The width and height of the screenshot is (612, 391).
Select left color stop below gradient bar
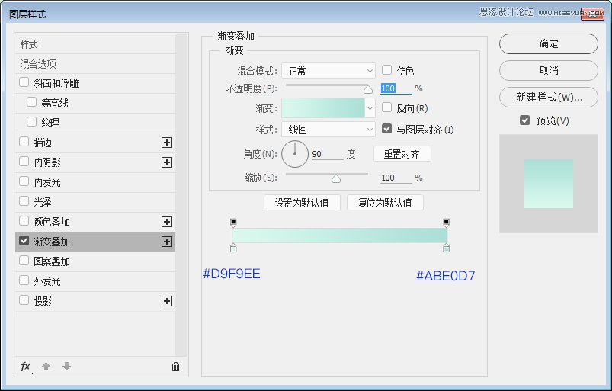[x=233, y=248]
